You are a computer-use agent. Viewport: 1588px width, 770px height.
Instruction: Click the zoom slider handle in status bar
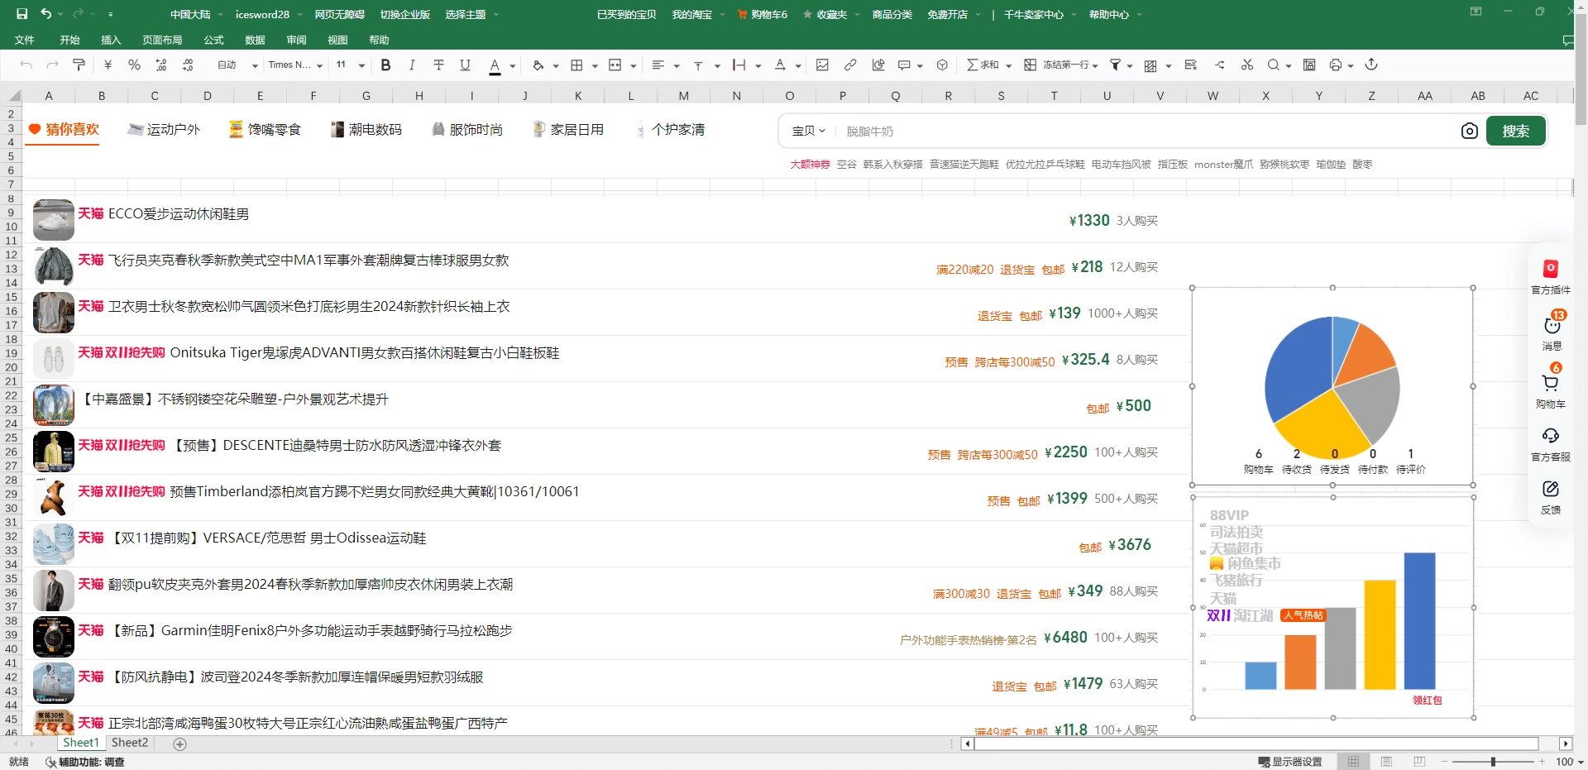tap(1493, 762)
